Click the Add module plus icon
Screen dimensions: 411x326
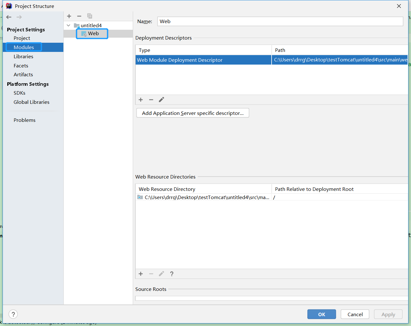tap(69, 16)
